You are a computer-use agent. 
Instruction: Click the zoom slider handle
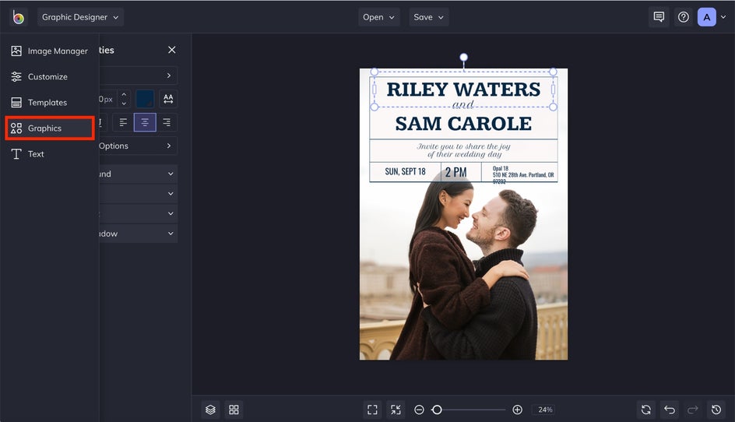tap(437, 410)
